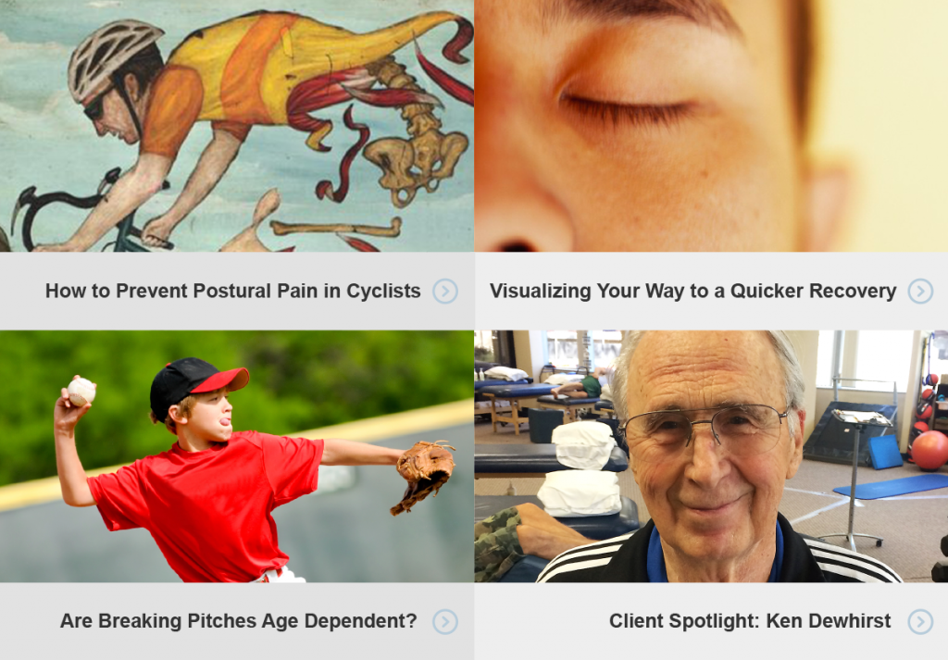Click the arrow icon beside Postural Pain in Cyclists
Viewport: 948px width, 660px height.
[445, 292]
